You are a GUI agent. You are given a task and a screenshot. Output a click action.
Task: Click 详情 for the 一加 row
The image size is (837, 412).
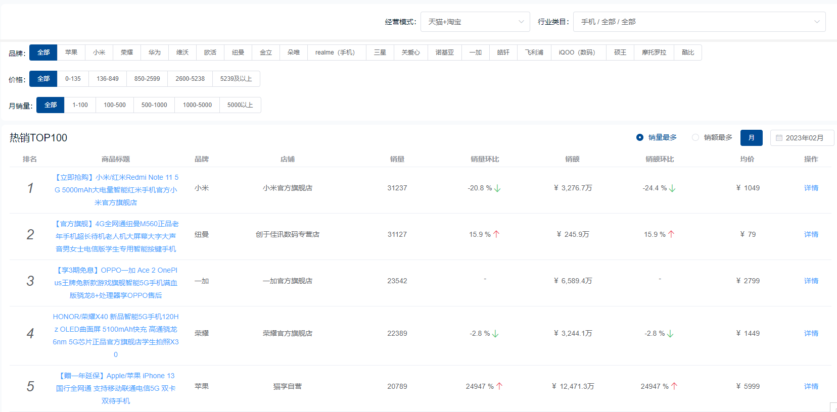(811, 281)
